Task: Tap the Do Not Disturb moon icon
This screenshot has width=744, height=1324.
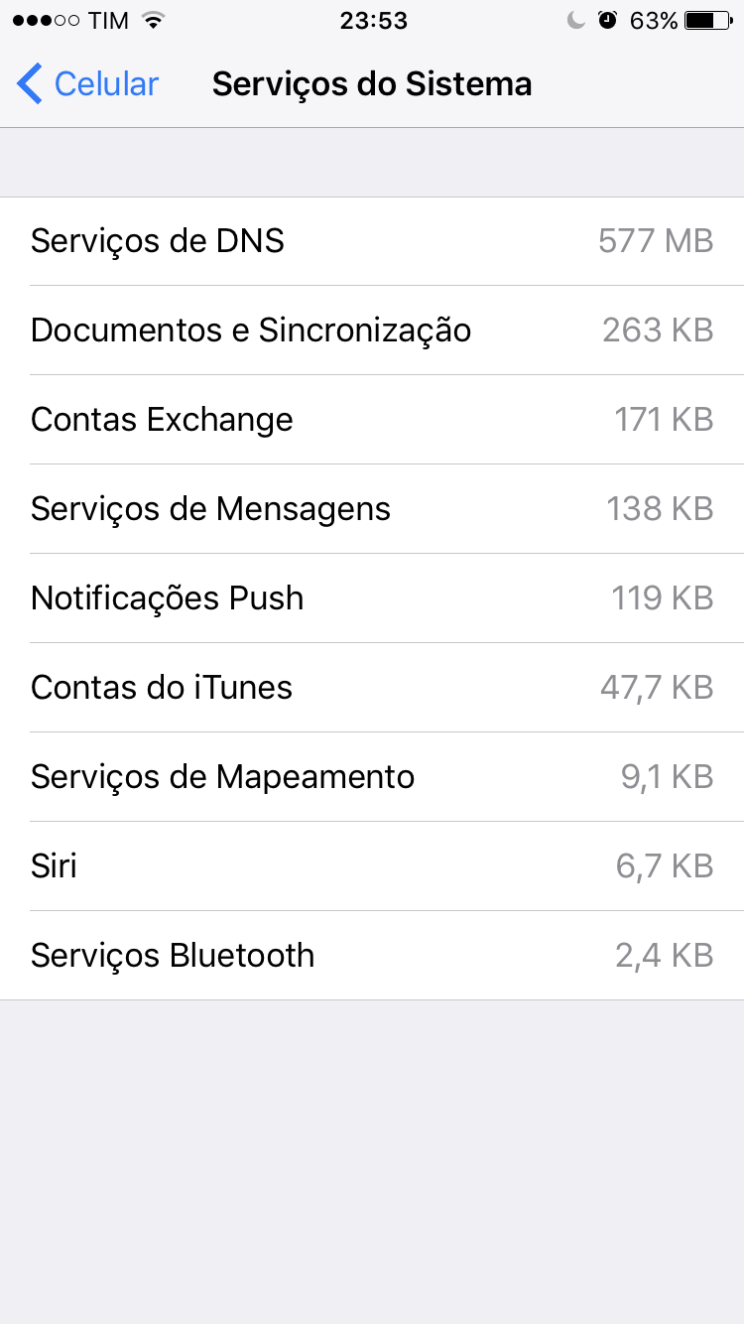Action: [x=576, y=20]
